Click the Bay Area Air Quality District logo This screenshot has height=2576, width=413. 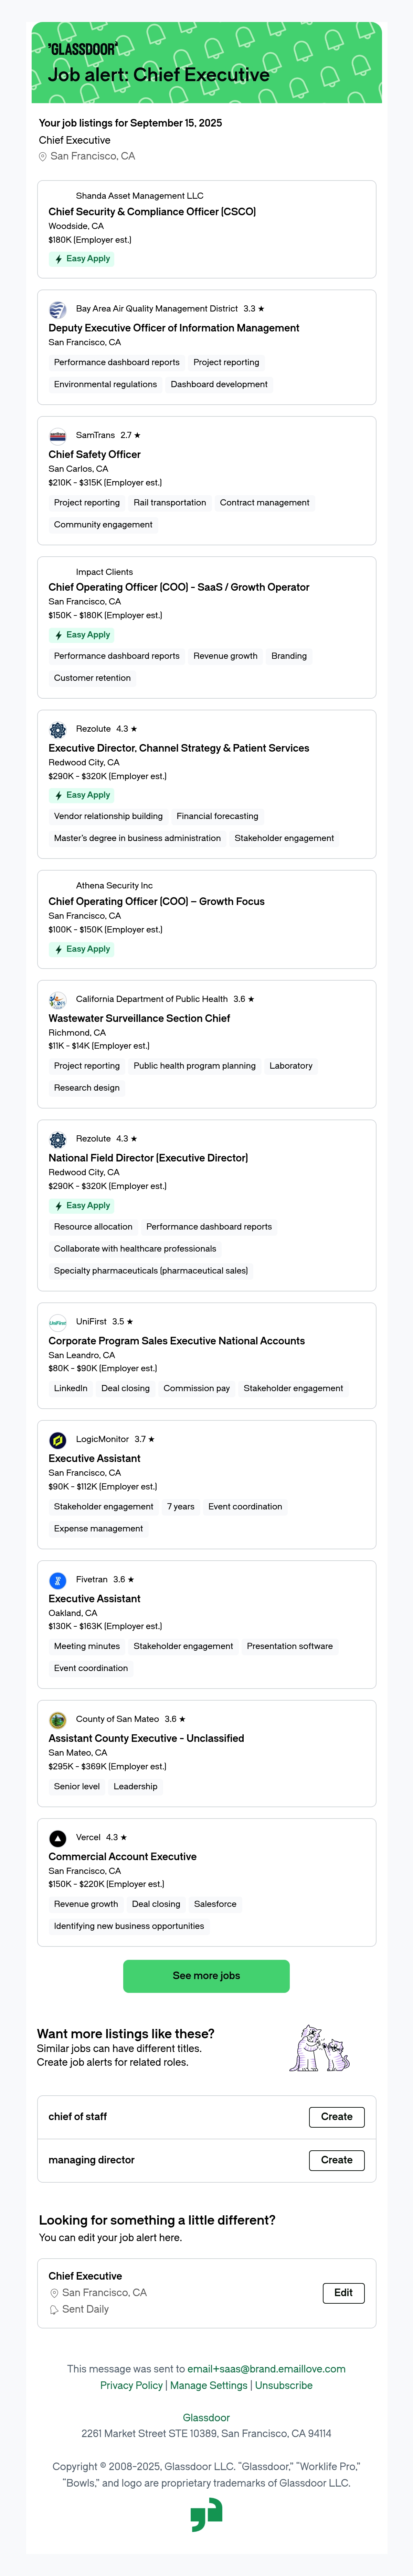coord(58,310)
